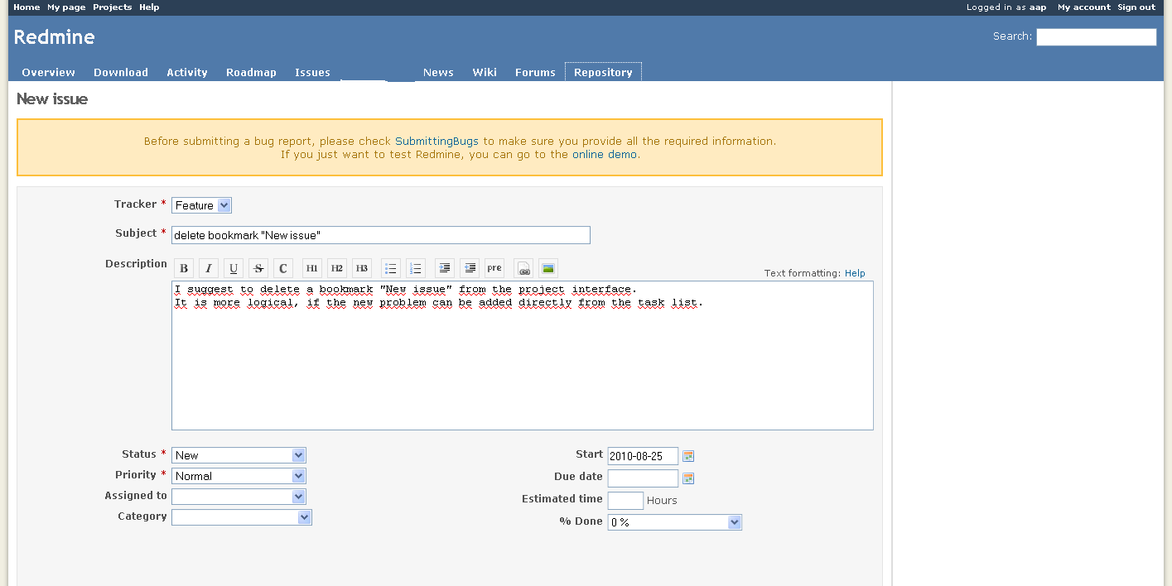Open the Status dropdown showing New
The height and width of the screenshot is (586, 1172).
(239, 455)
